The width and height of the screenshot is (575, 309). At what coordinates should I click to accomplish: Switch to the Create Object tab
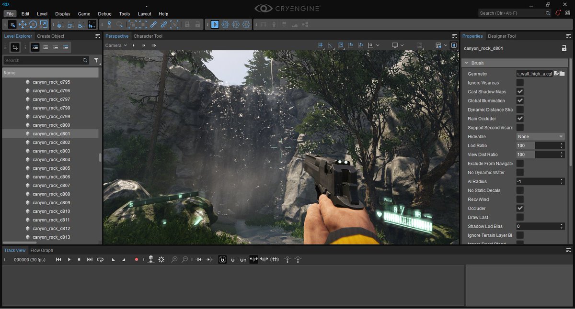[x=50, y=36]
